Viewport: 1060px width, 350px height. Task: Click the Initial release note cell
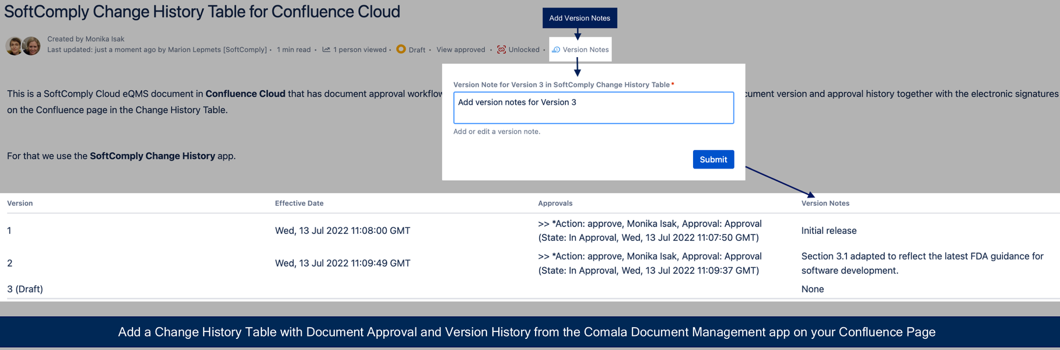click(828, 230)
